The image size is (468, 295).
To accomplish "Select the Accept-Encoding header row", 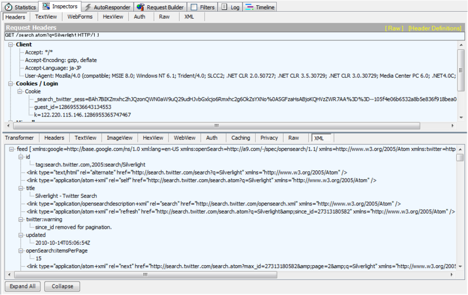I will (x=61, y=60).
